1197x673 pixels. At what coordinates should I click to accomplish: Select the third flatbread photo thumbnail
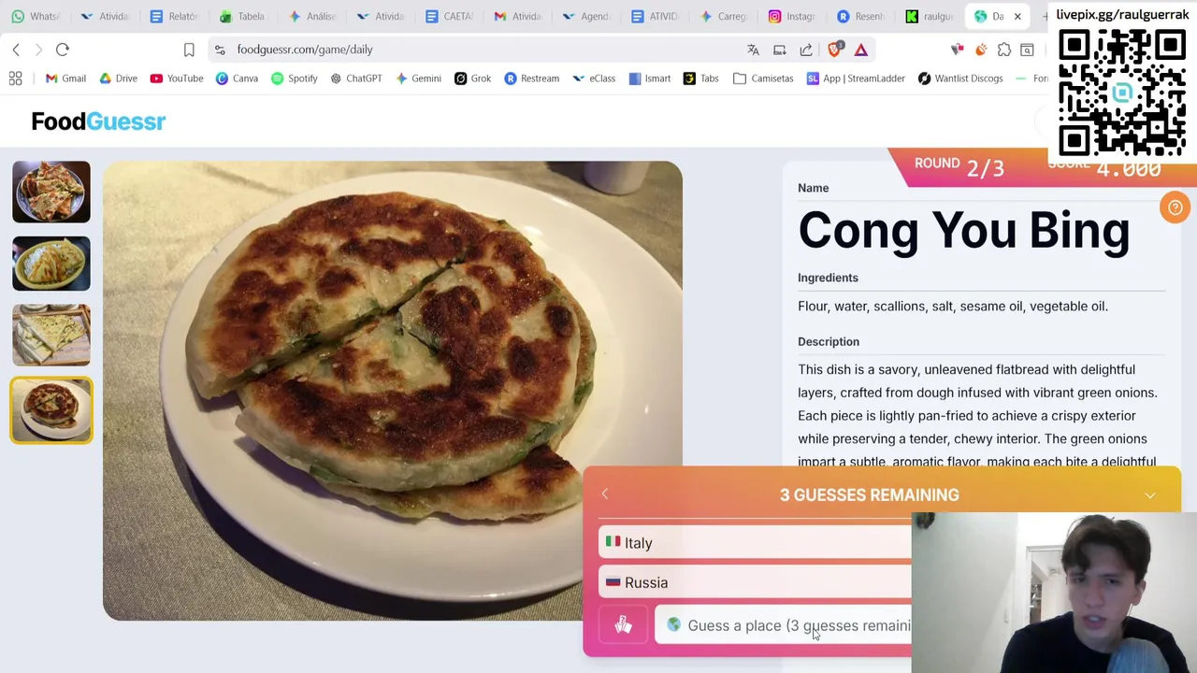pyautogui.click(x=51, y=335)
